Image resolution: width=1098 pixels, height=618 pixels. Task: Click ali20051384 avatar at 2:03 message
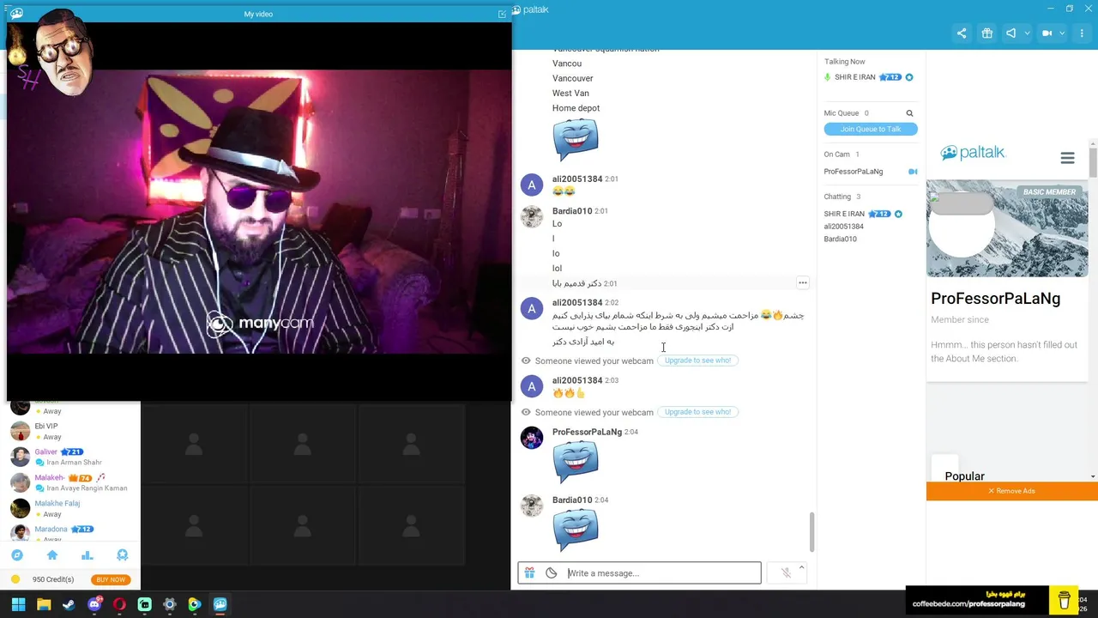(x=532, y=386)
